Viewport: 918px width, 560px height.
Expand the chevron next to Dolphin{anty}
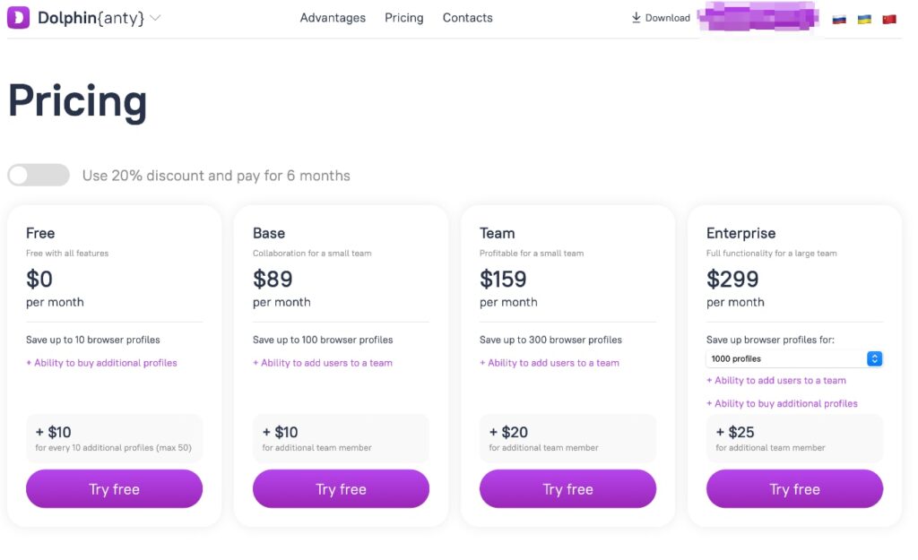pyautogui.click(x=154, y=17)
